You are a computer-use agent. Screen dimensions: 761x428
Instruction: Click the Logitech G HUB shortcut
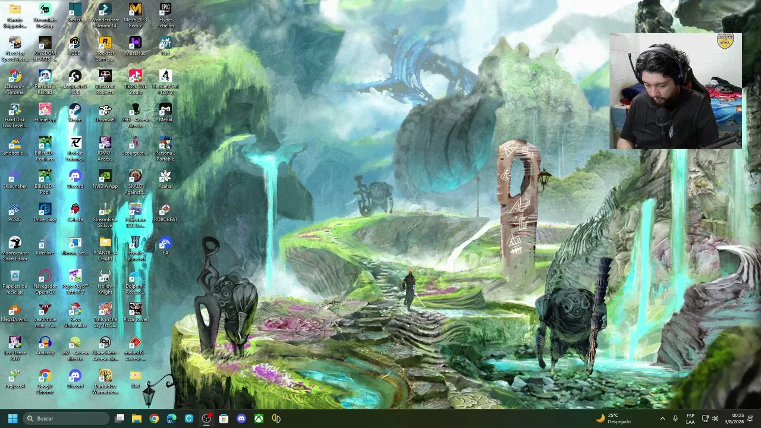tap(75, 82)
